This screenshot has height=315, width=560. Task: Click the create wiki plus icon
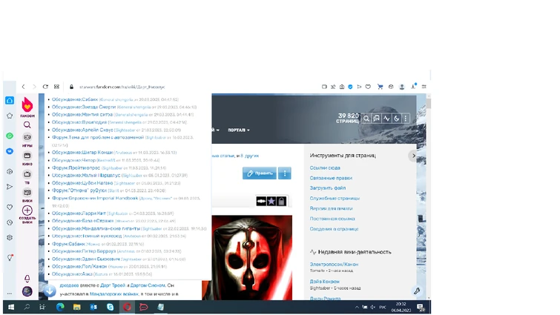tap(27, 210)
